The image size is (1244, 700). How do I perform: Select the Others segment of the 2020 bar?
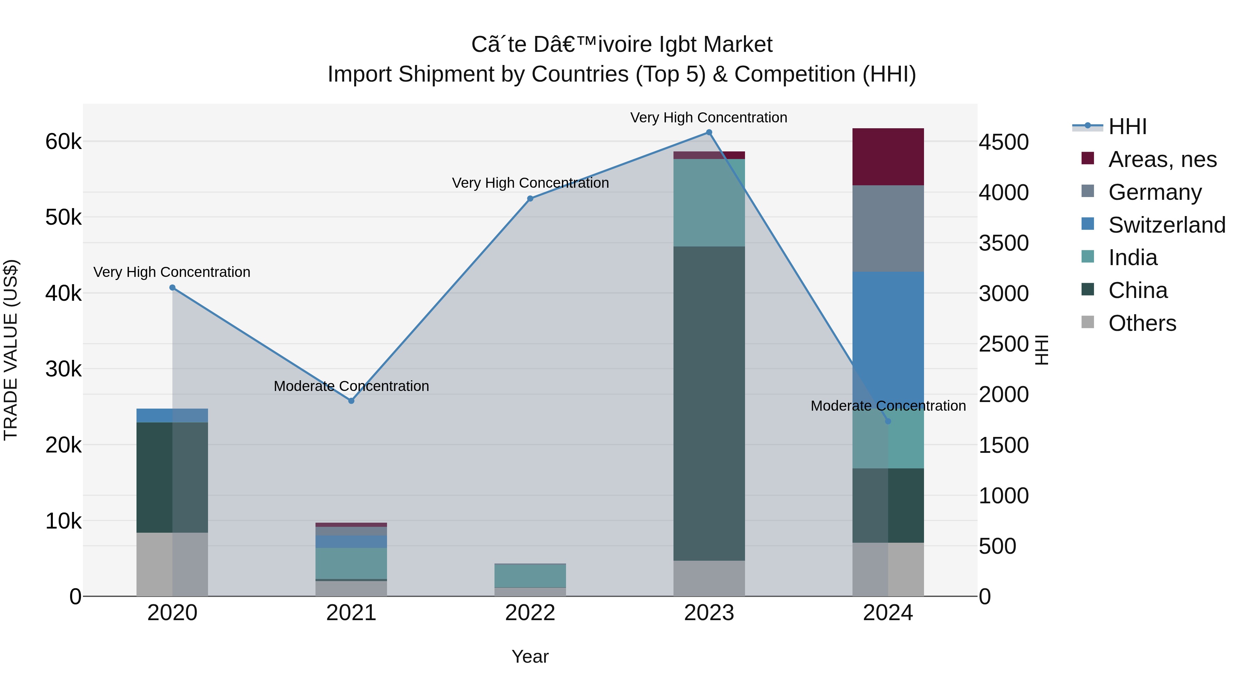172,564
